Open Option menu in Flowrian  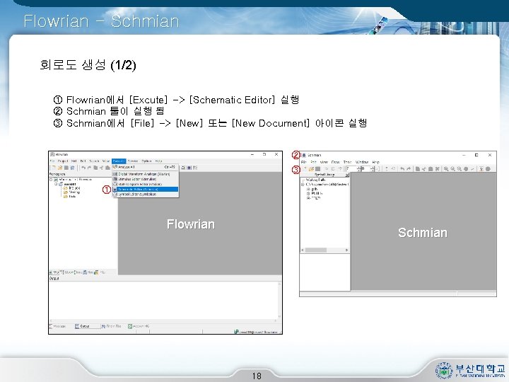pos(147,161)
